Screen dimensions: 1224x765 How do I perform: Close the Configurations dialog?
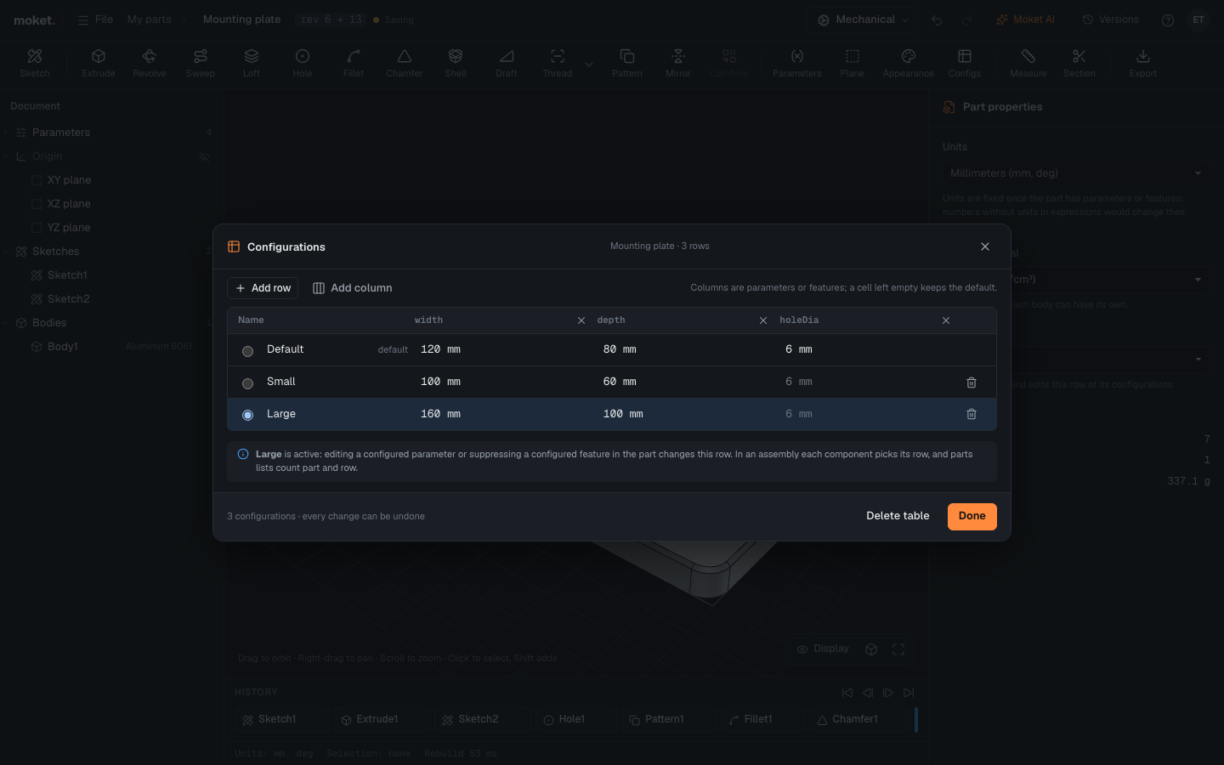[985, 246]
